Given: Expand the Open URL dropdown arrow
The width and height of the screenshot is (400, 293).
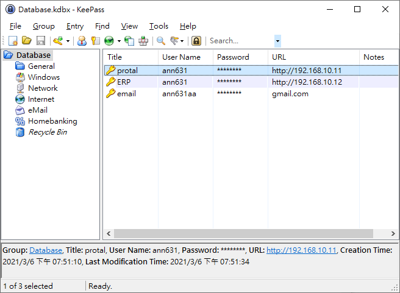Looking at the screenshot, I should click(119, 41).
